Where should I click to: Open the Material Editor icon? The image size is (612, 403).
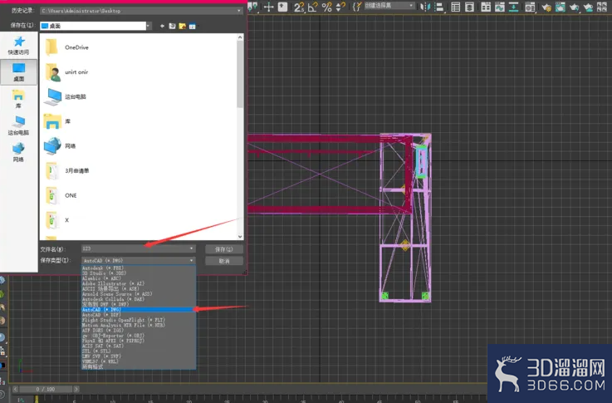530,7
